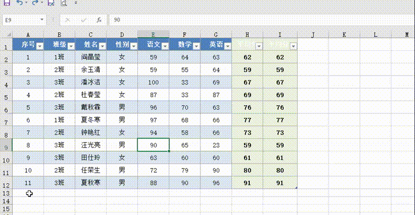Click the Cancel X icon in formula bar

coord(67,20)
